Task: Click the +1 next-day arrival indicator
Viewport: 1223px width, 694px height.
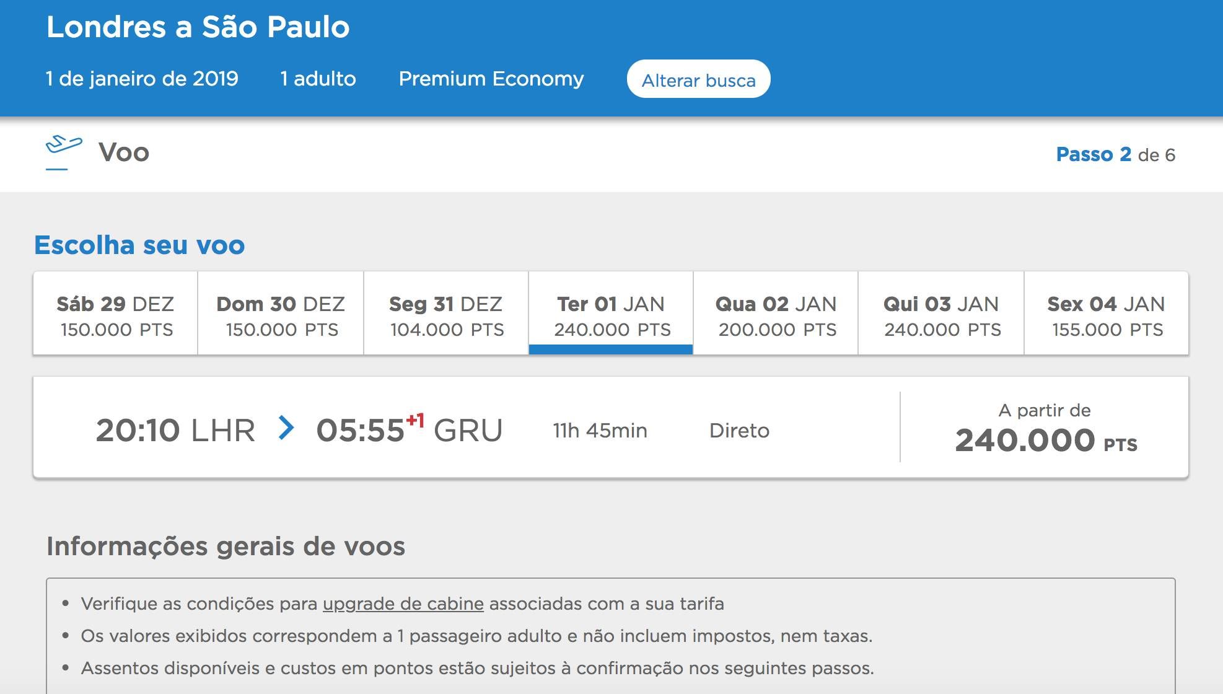Action: [x=416, y=421]
